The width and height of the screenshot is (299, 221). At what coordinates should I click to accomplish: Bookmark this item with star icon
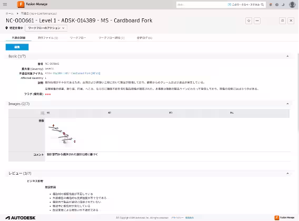(x=248, y=21)
